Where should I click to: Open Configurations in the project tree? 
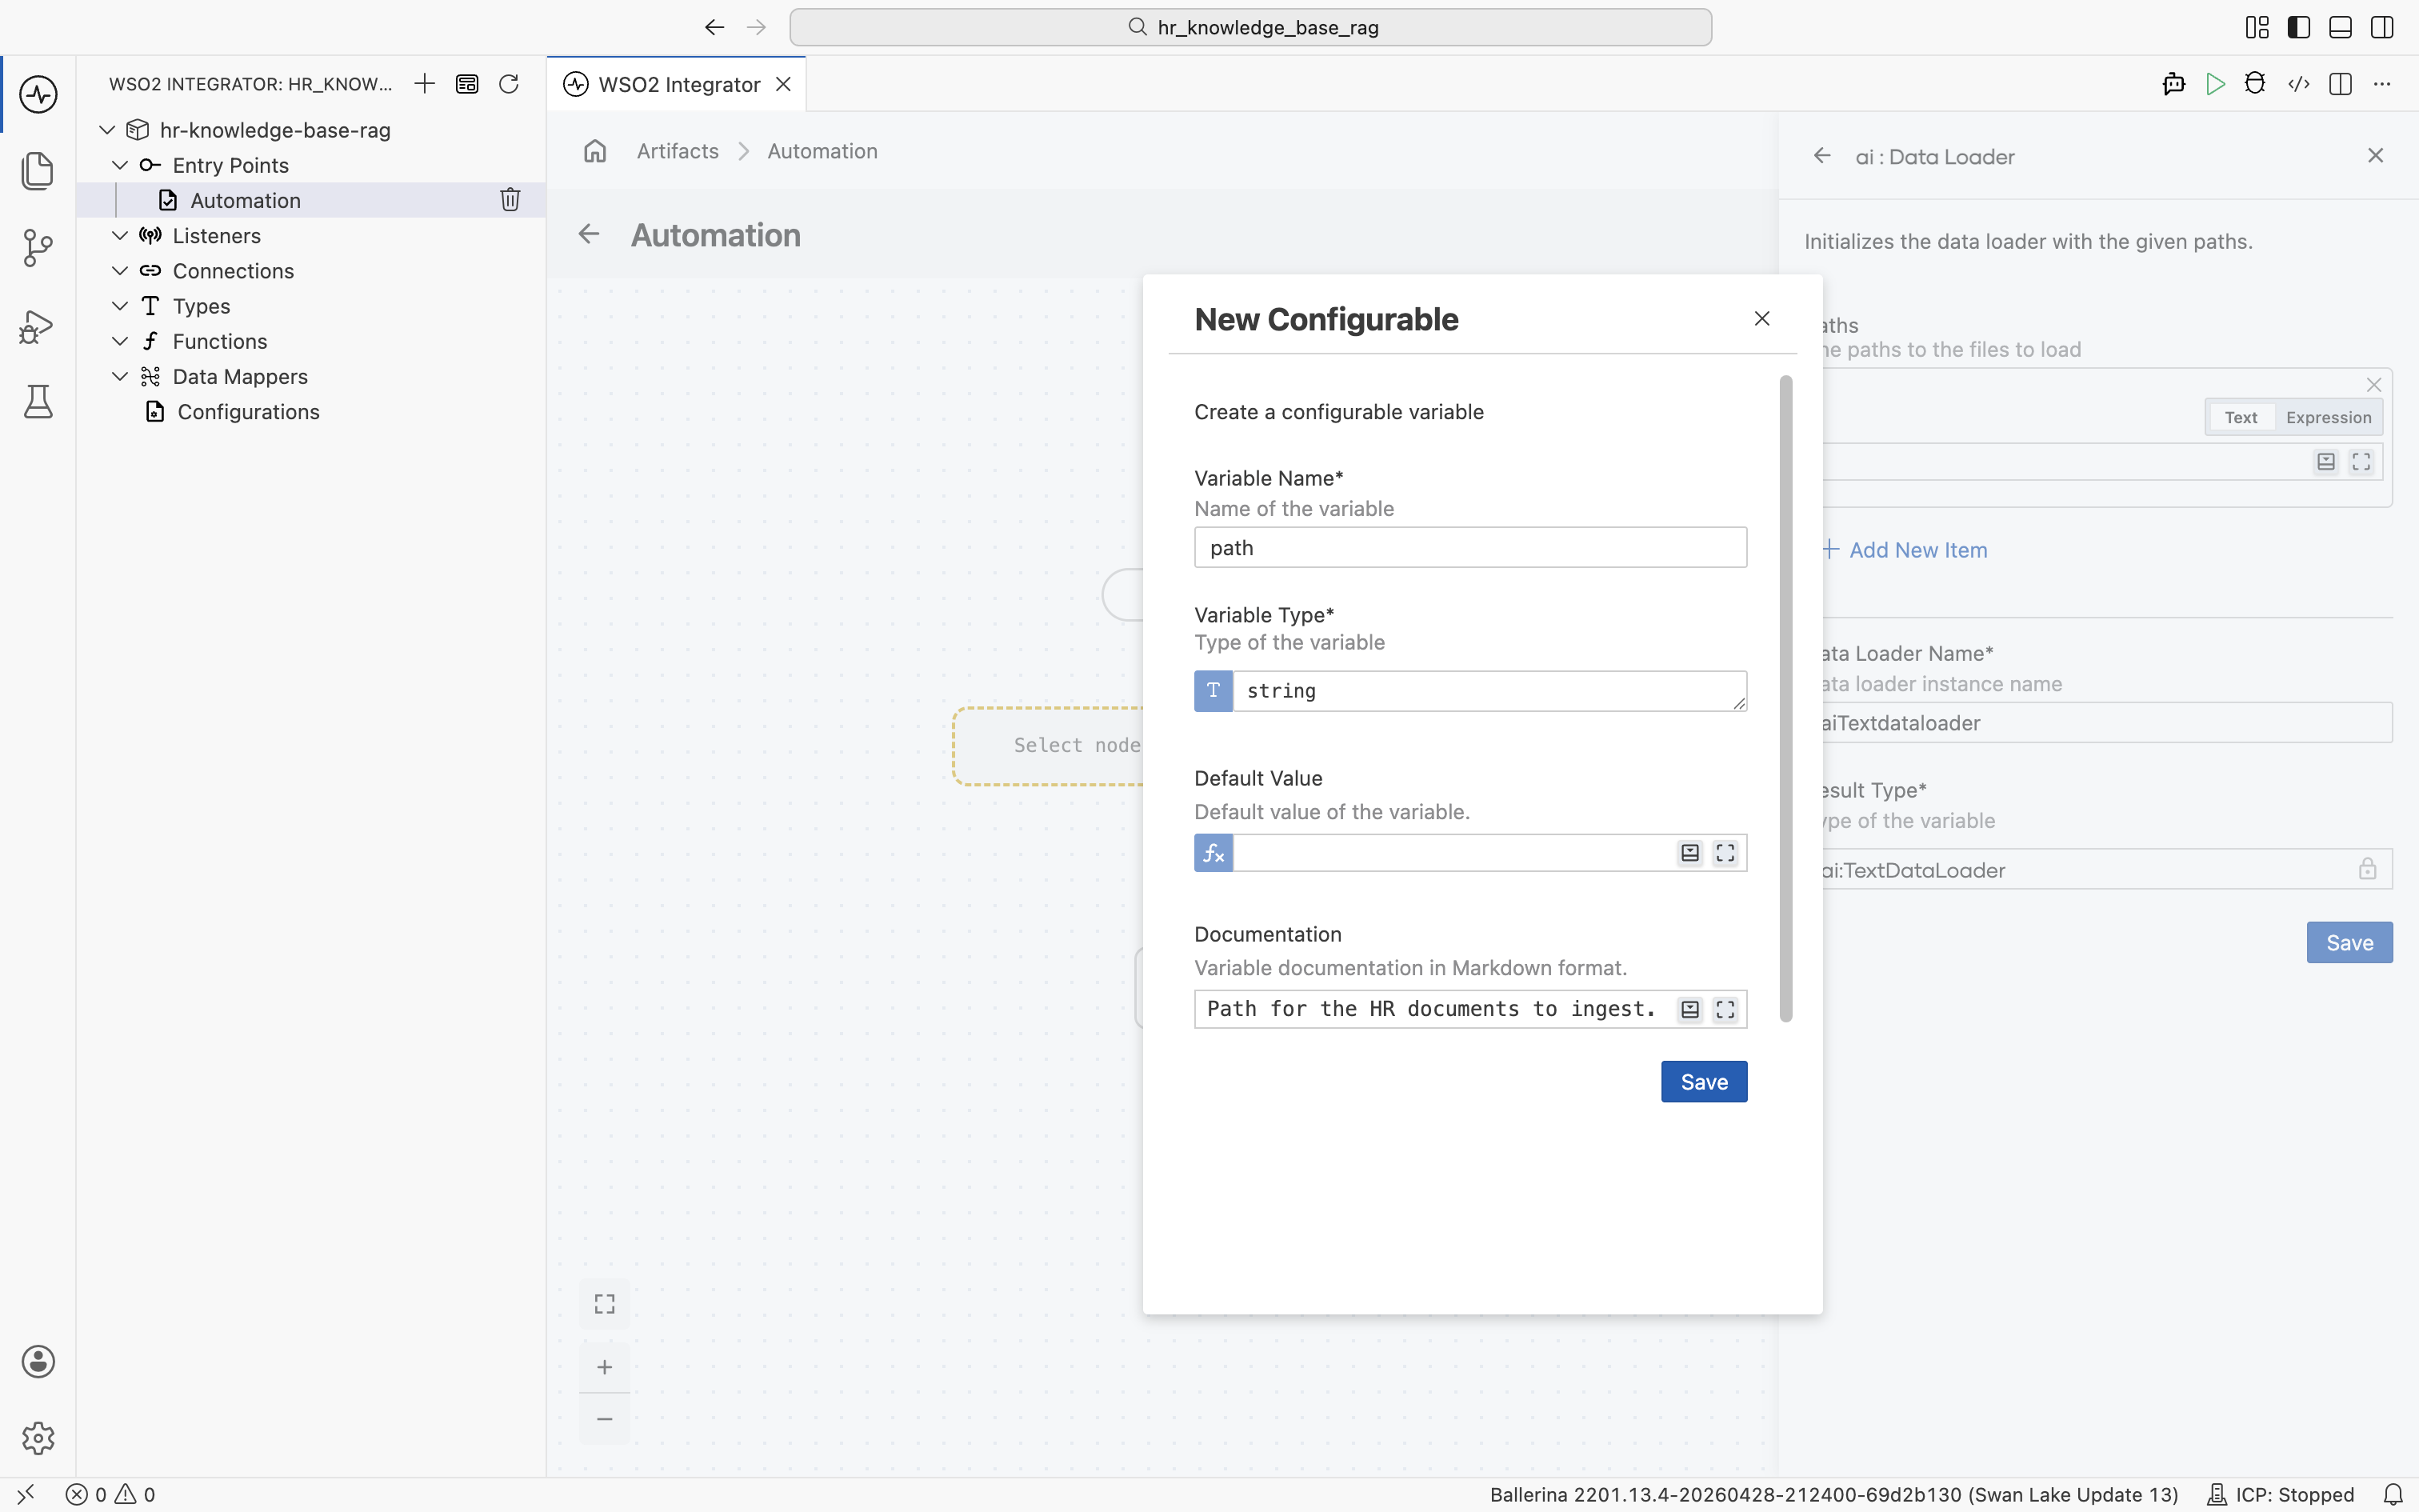pos(311,411)
